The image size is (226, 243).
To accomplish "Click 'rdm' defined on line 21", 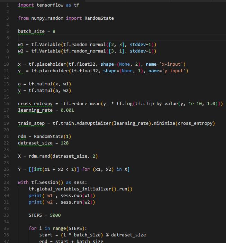I will tap(22, 137).
